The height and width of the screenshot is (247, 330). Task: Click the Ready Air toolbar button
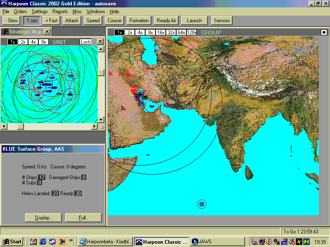point(166,21)
